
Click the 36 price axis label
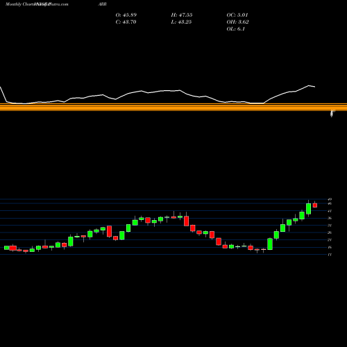(x=330, y=218)
